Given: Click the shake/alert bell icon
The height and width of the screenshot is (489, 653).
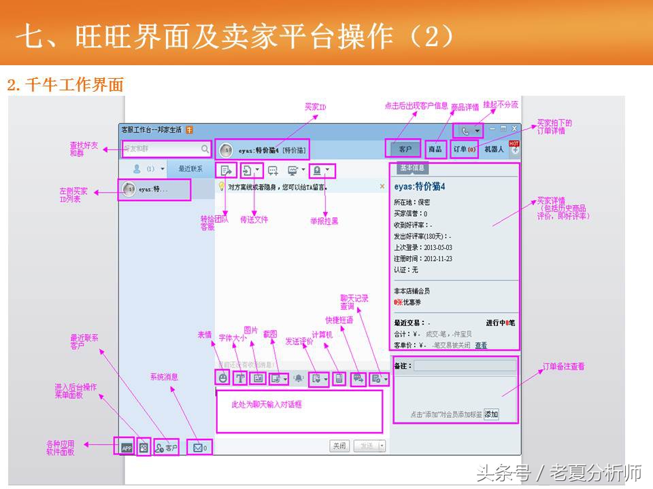Looking at the screenshot, I should click(x=299, y=378).
